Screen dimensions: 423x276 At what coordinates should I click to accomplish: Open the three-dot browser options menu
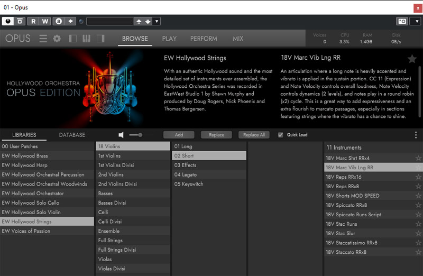pos(416,135)
